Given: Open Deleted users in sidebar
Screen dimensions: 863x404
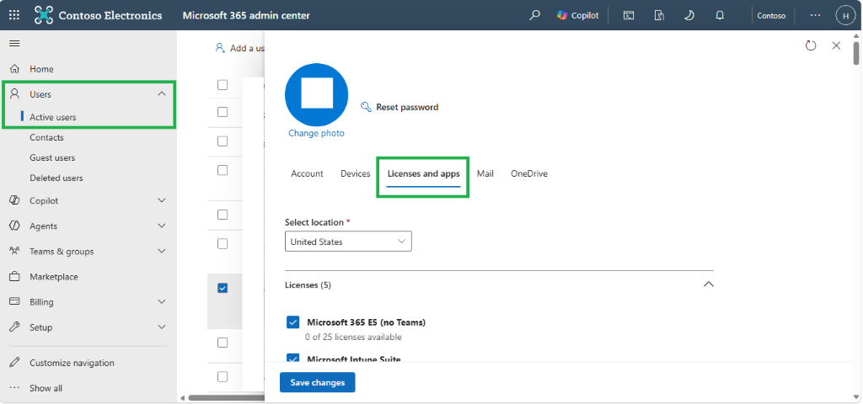Looking at the screenshot, I should [x=56, y=178].
